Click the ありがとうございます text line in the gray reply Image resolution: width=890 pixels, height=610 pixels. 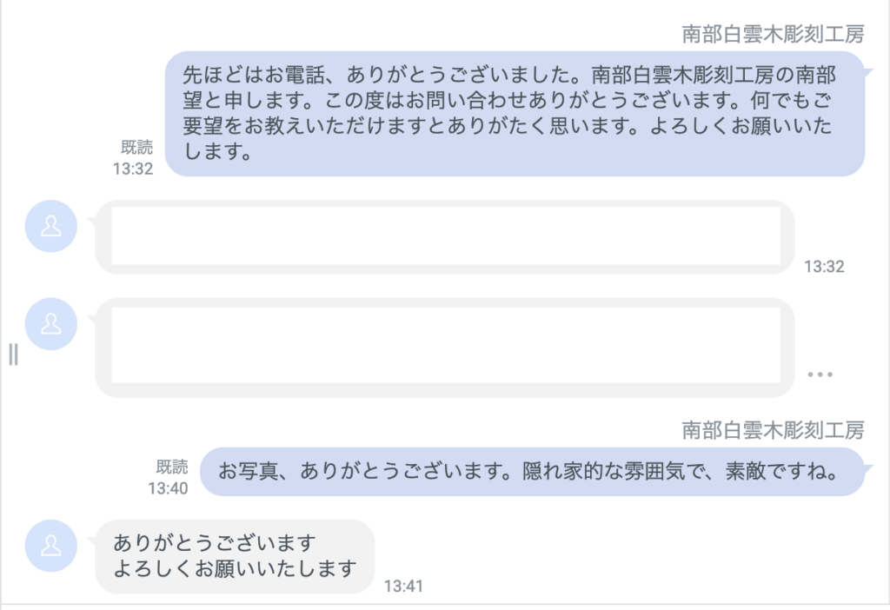214,543
